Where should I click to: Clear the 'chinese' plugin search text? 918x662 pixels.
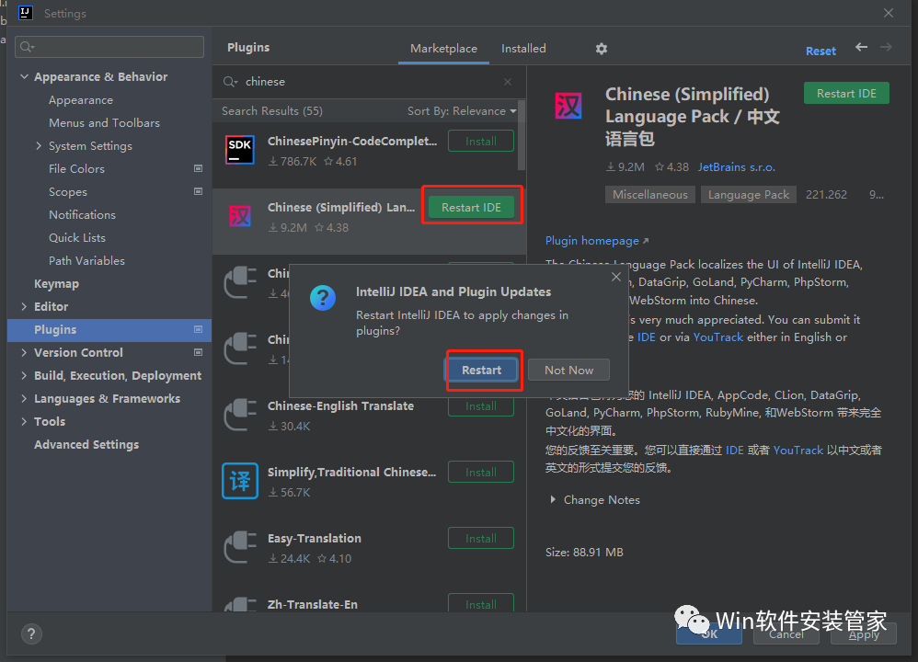[508, 82]
